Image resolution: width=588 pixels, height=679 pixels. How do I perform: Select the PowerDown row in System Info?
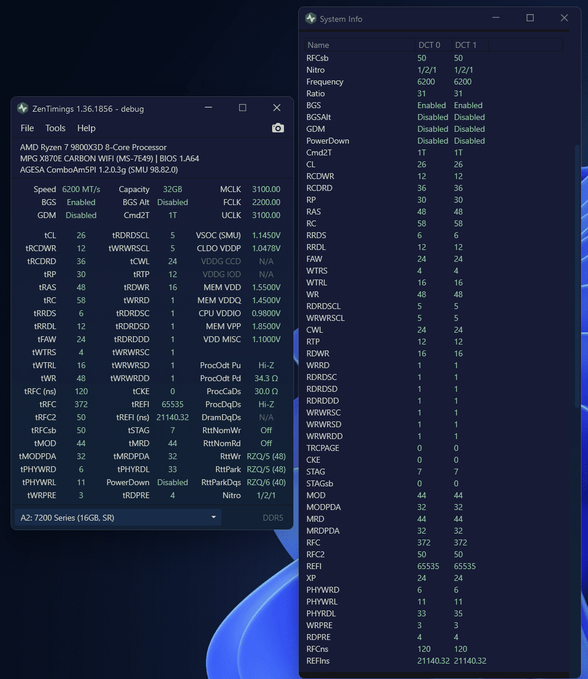[434, 141]
